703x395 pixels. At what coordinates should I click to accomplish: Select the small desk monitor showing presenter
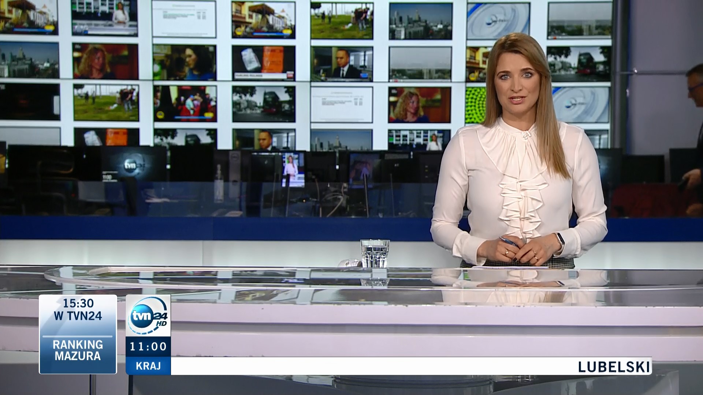tap(293, 170)
